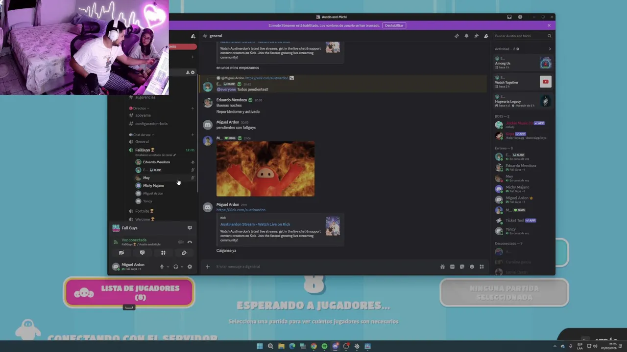Open lower Austinardon Stream embed title link

pyautogui.click(x=255, y=224)
